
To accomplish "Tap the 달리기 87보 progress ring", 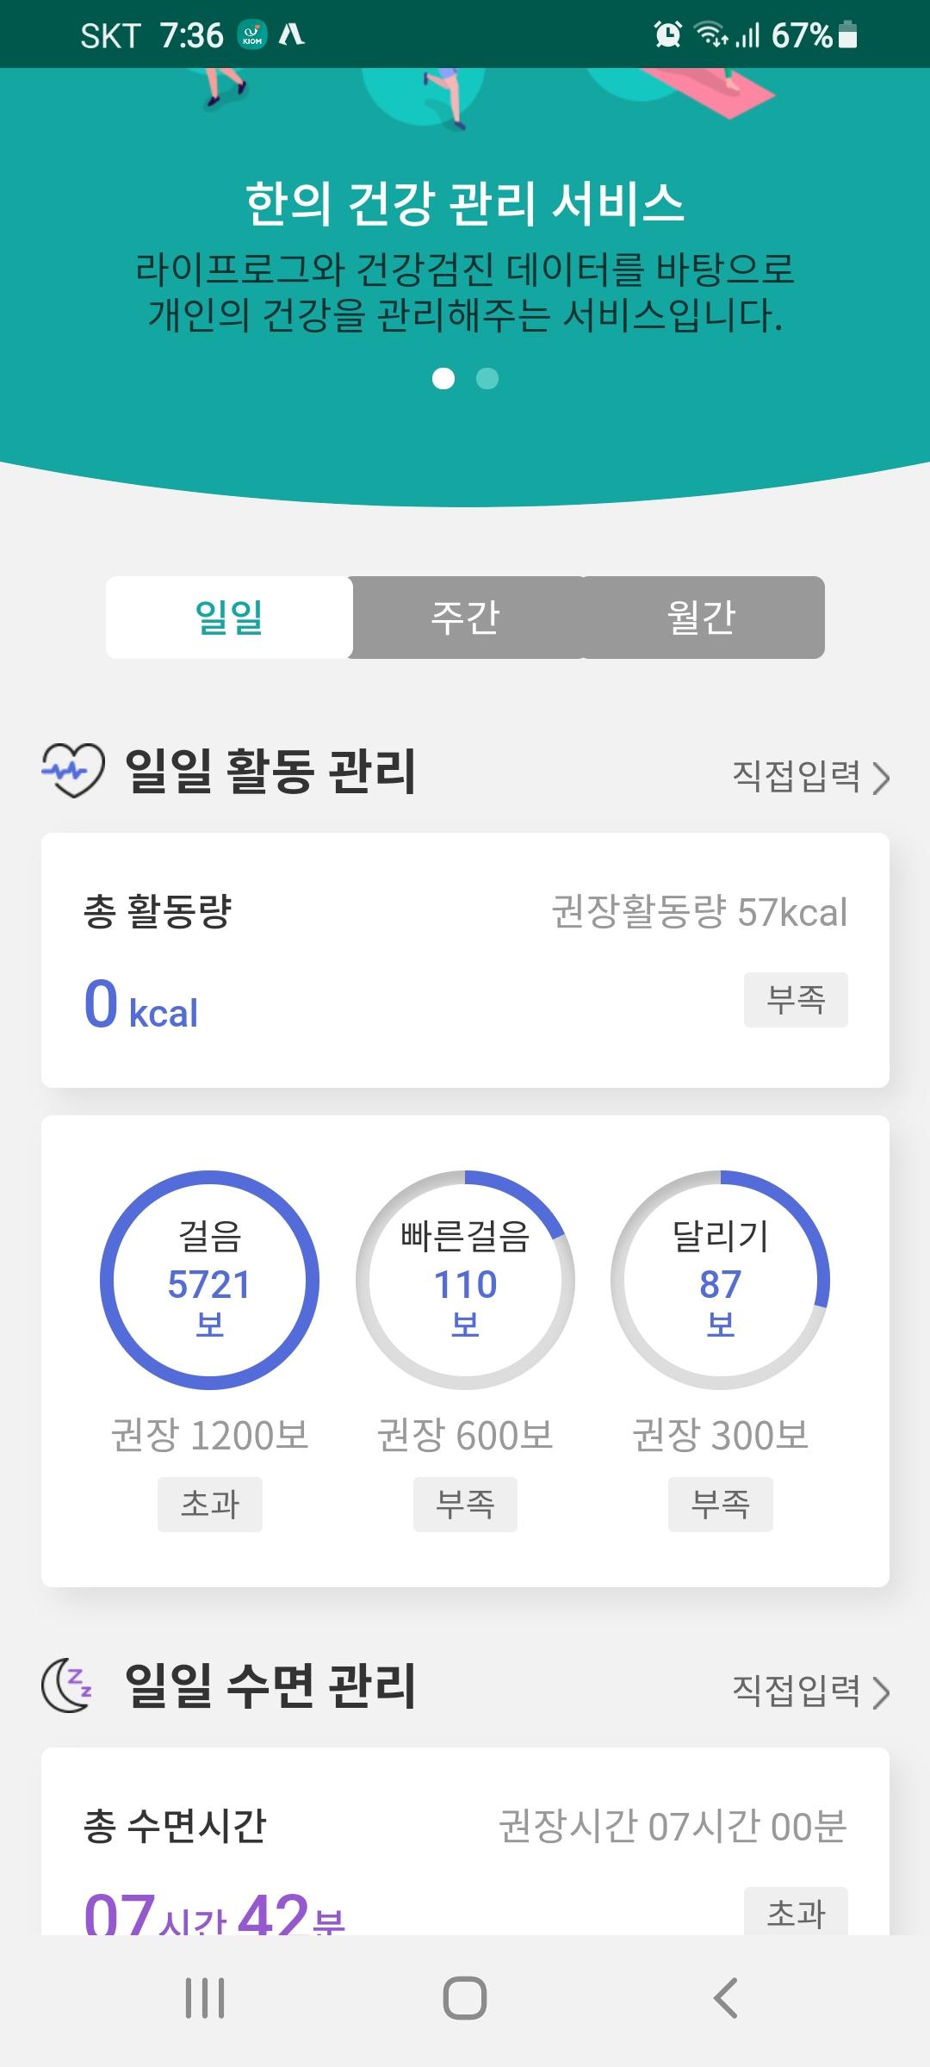I will click(x=720, y=1280).
